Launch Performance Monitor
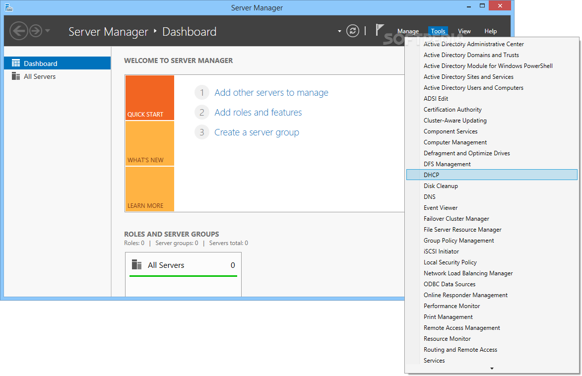 point(492,306)
